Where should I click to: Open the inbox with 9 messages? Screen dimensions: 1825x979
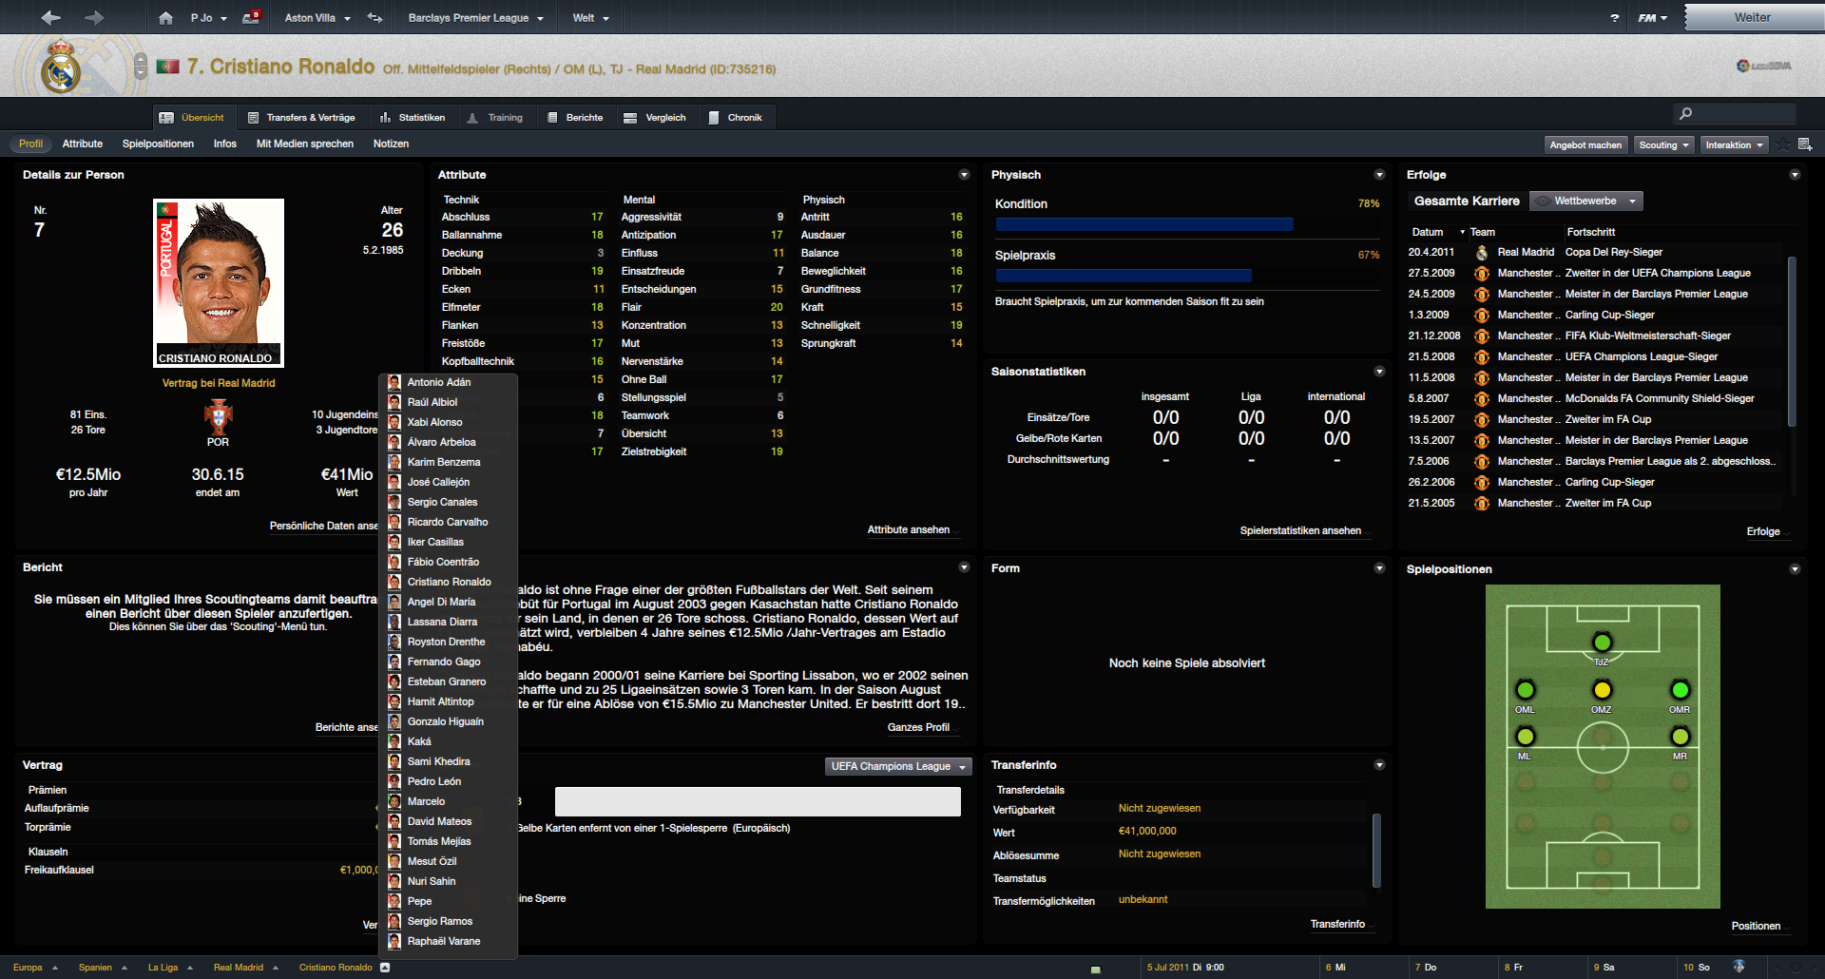251,17
